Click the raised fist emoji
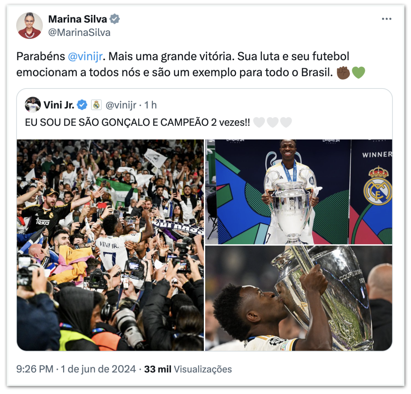Screen dimensions: 411x394 pos(343,72)
